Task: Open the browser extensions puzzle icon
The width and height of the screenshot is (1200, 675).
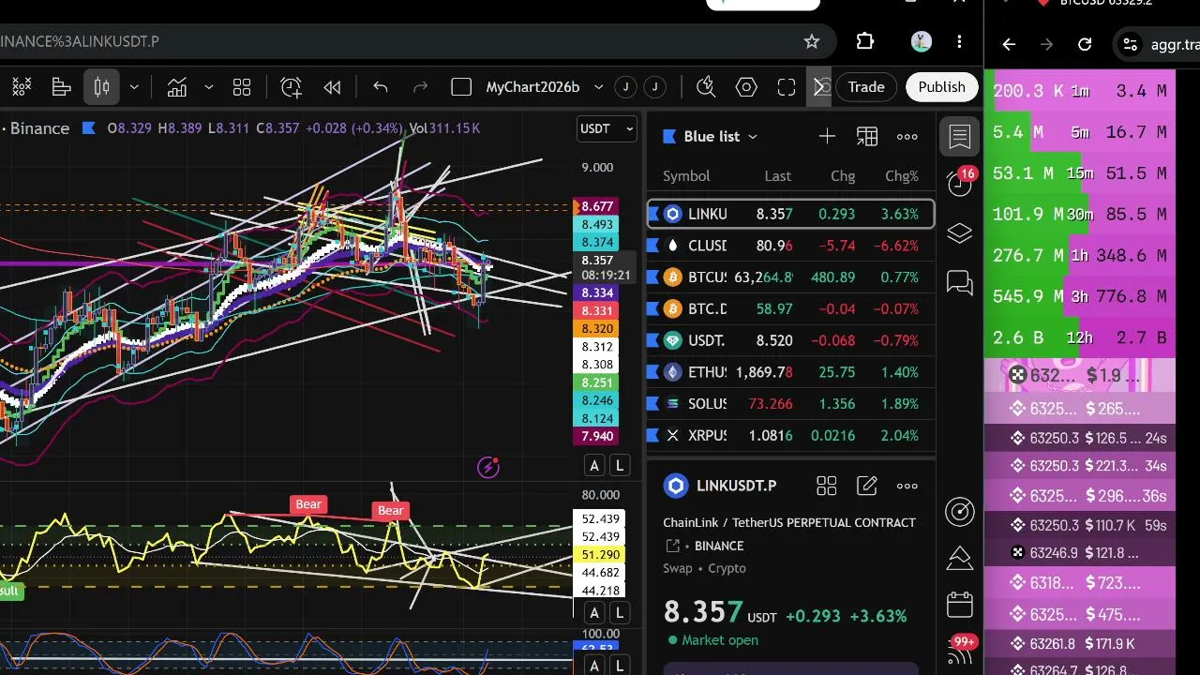Action: point(865,41)
